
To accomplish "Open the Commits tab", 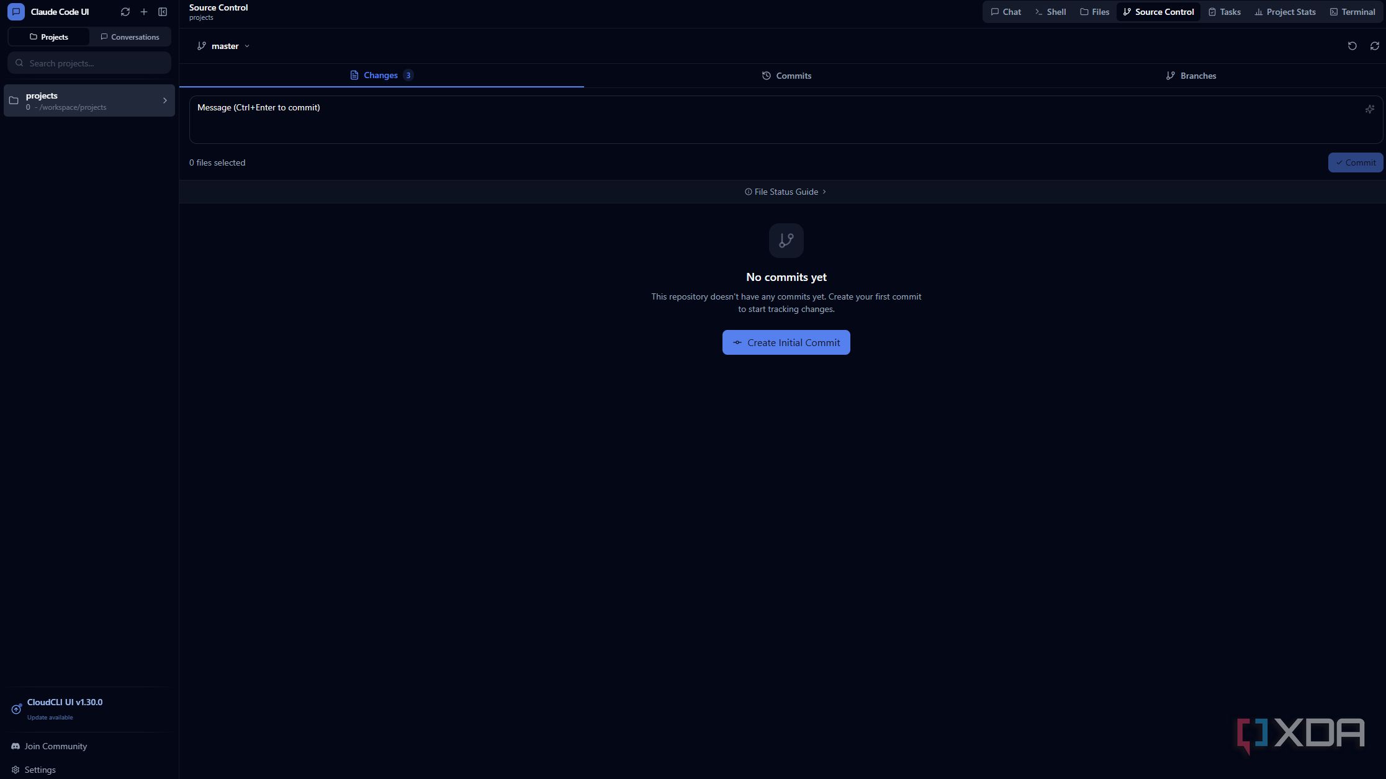I will coord(786,76).
